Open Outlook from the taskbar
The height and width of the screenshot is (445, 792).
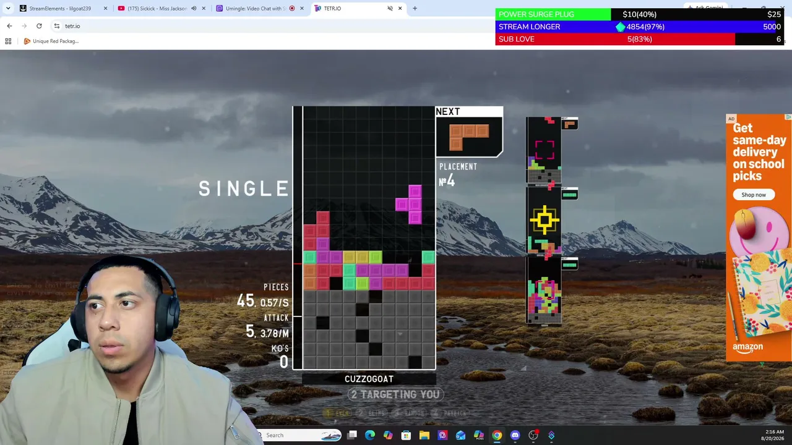pos(460,435)
